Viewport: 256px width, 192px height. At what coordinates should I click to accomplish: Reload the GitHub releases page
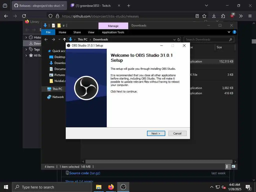(24, 16)
